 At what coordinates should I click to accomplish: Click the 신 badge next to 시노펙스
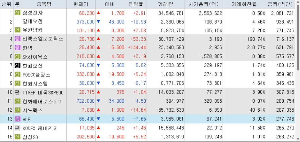click(x=18, y=110)
